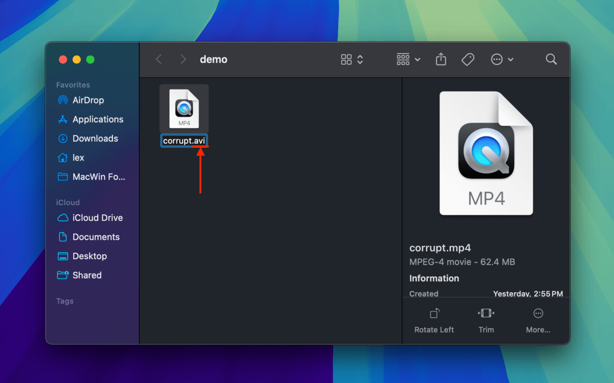Click the Created date row
614x383 pixels.
(486, 294)
